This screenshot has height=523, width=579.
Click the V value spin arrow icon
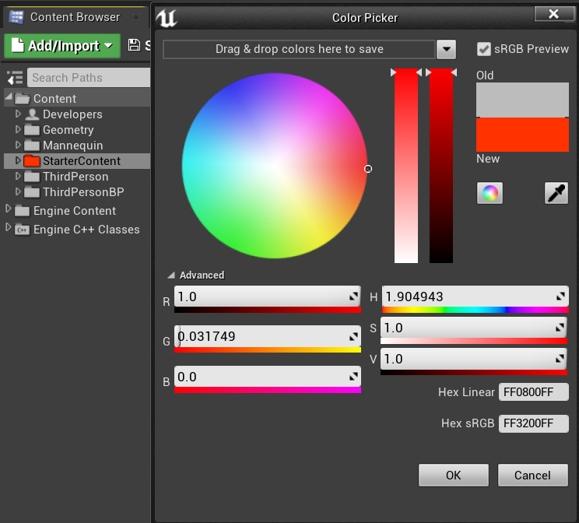560,358
